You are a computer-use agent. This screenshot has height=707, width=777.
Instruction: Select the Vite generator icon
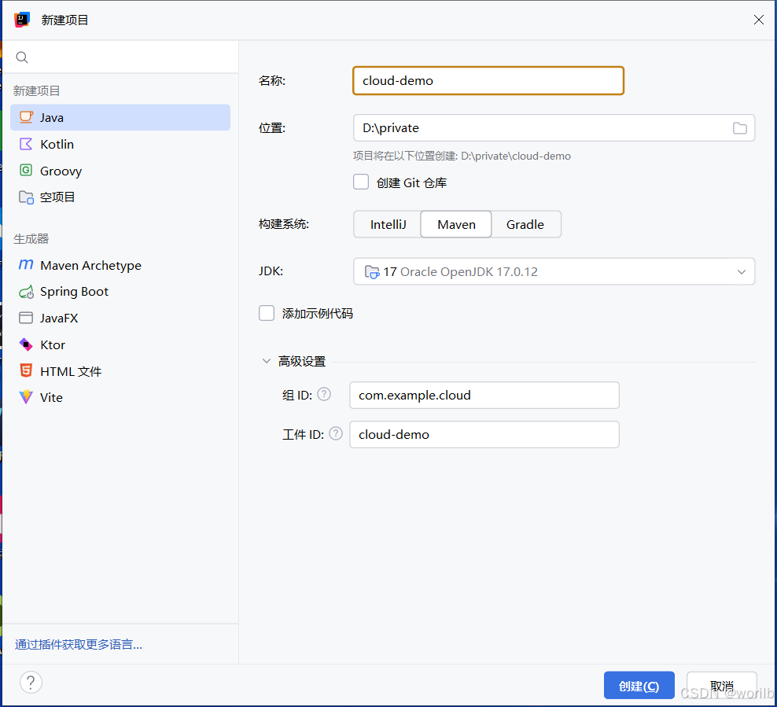(x=26, y=397)
